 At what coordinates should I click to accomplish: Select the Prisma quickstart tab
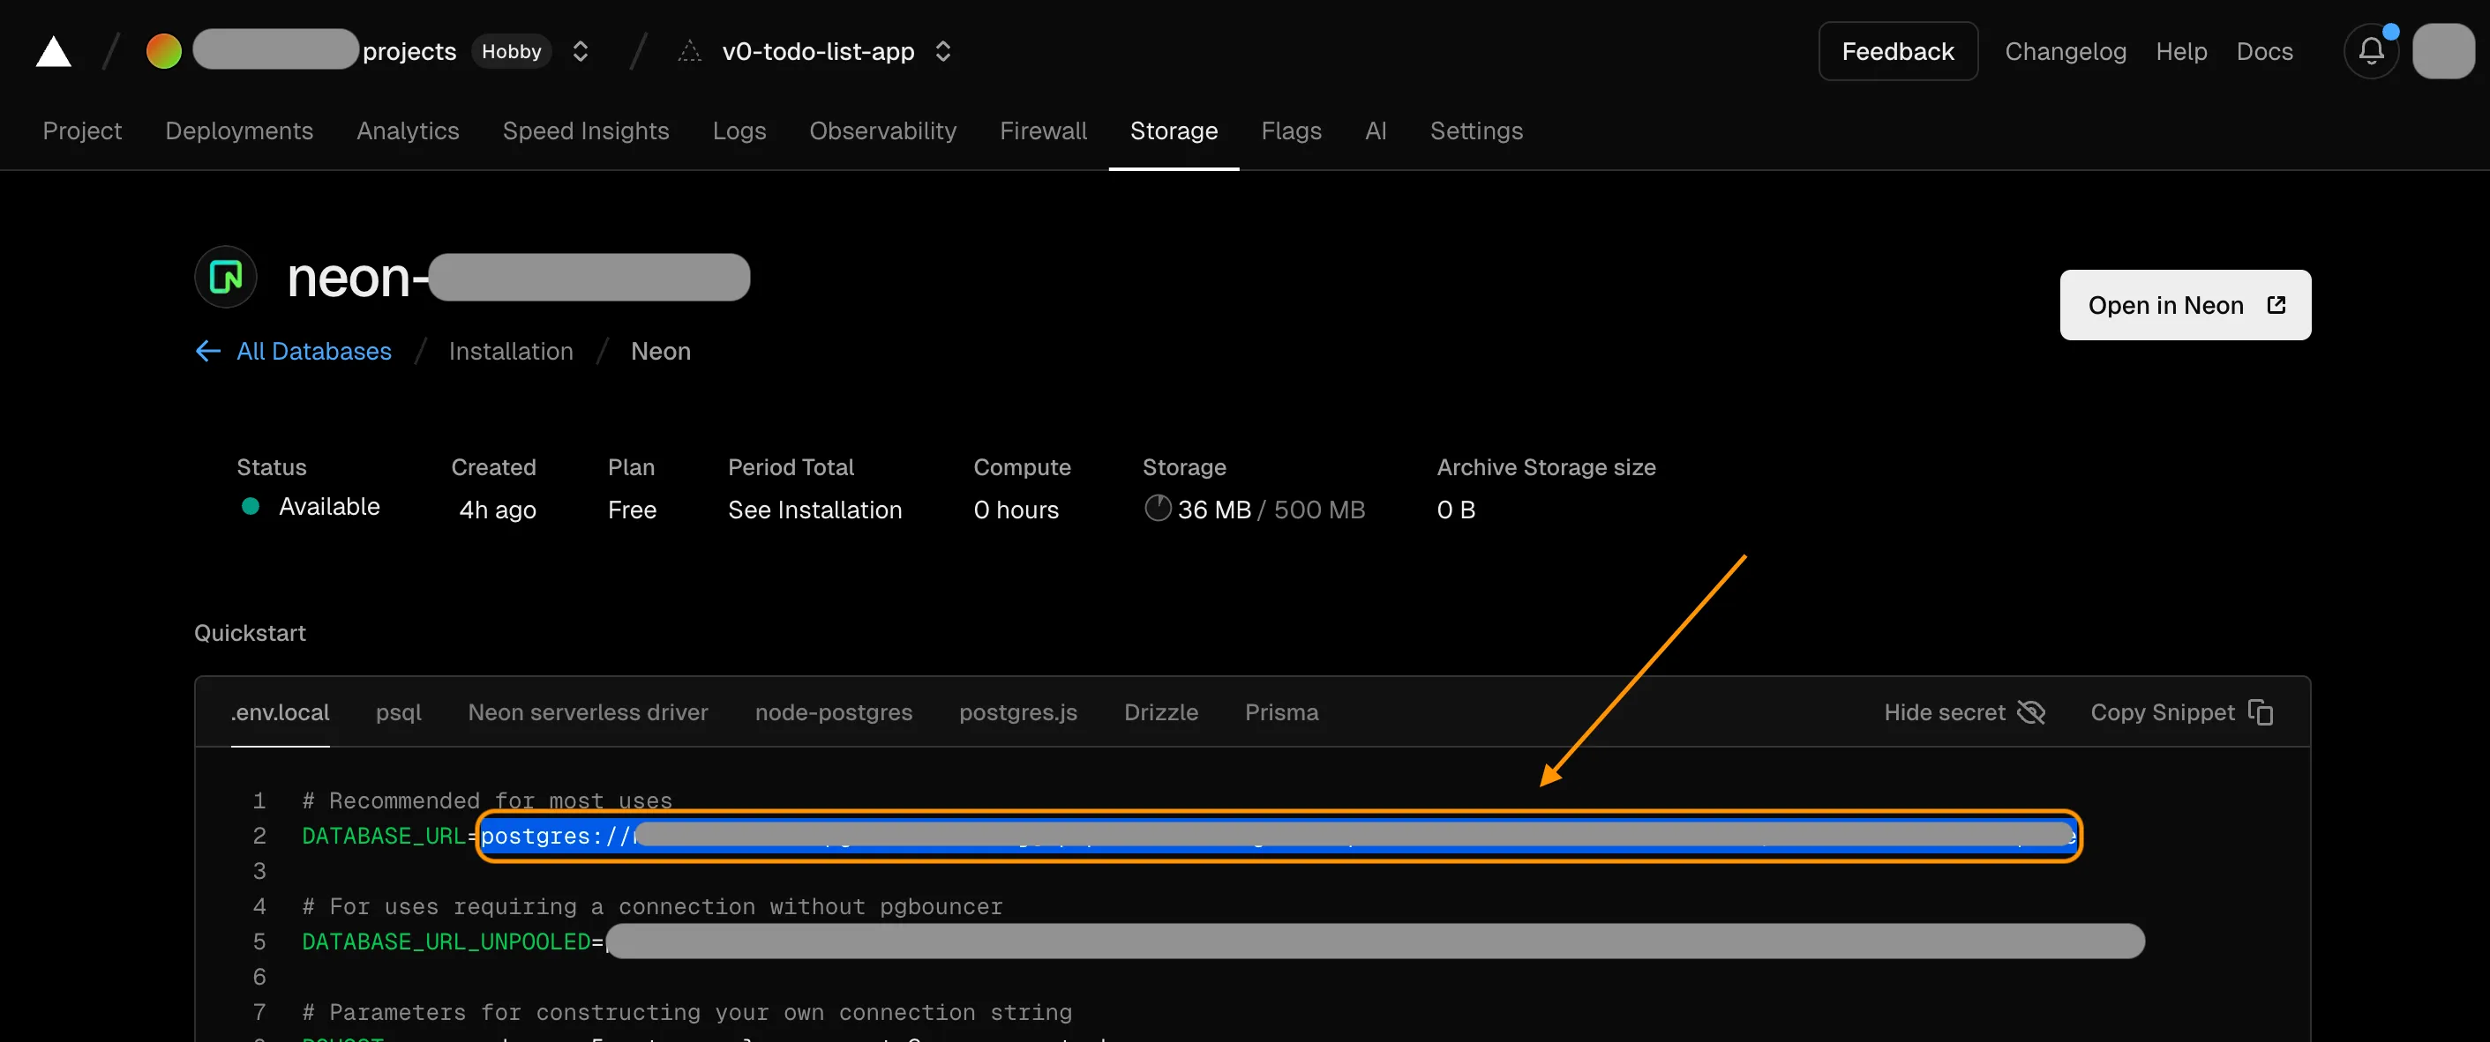tap(1281, 711)
